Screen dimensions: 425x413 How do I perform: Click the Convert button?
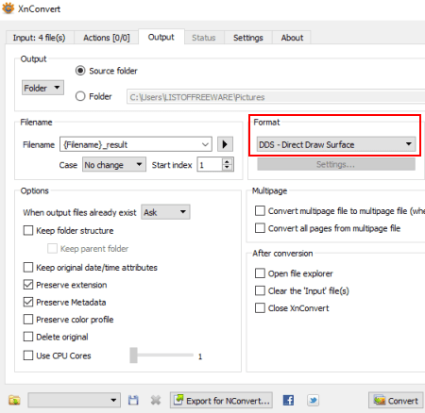point(396,400)
